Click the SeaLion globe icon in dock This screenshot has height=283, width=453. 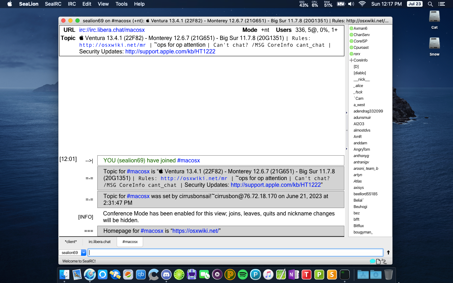pos(90,274)
